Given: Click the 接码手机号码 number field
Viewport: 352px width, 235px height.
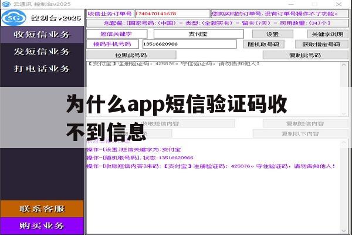Looking at the screenshot, I should 189,44.
